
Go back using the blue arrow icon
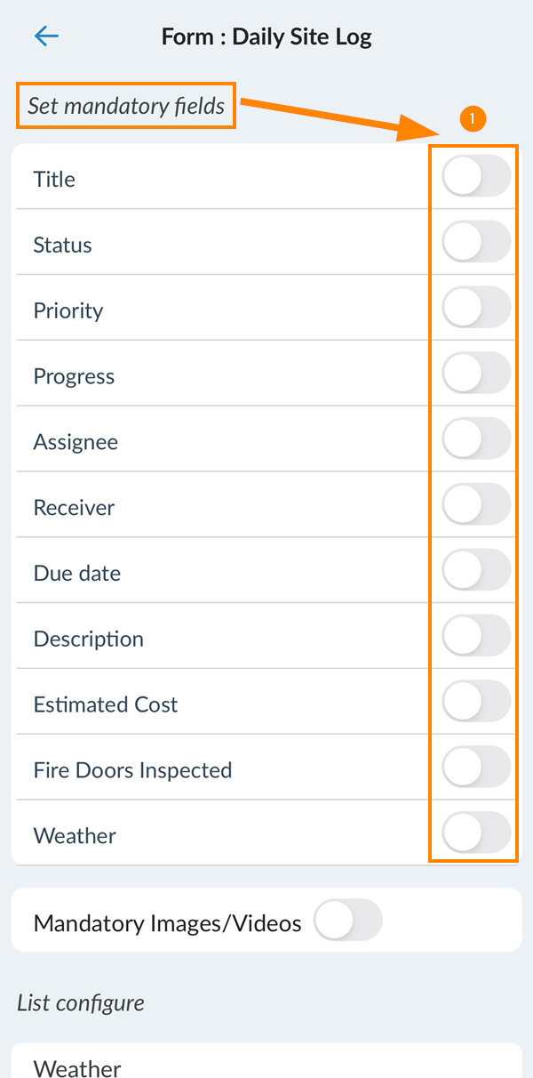[x=46, y=36]
